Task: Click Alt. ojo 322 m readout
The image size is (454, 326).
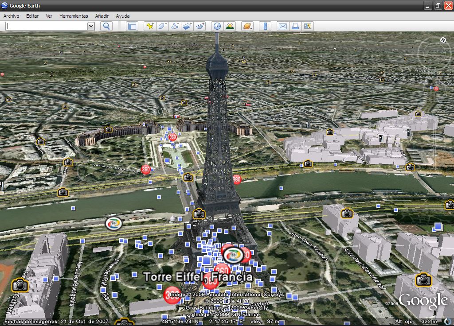Action: (x=416, y=322)
